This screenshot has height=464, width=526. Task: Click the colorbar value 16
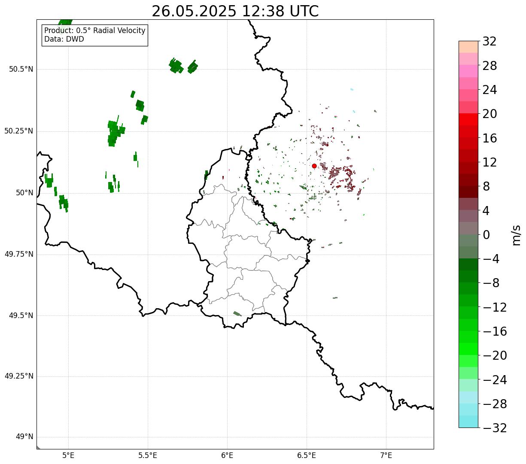[490, 138]
